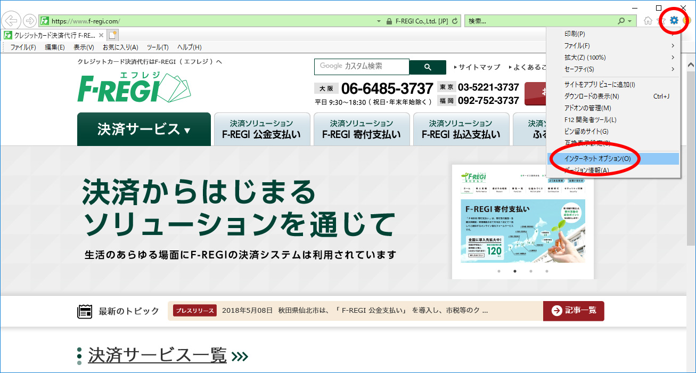The height and width of the screenshot is (373, 696).
Task: Open the 決済サービス dropdown tab
Action: tap(144, 129)
